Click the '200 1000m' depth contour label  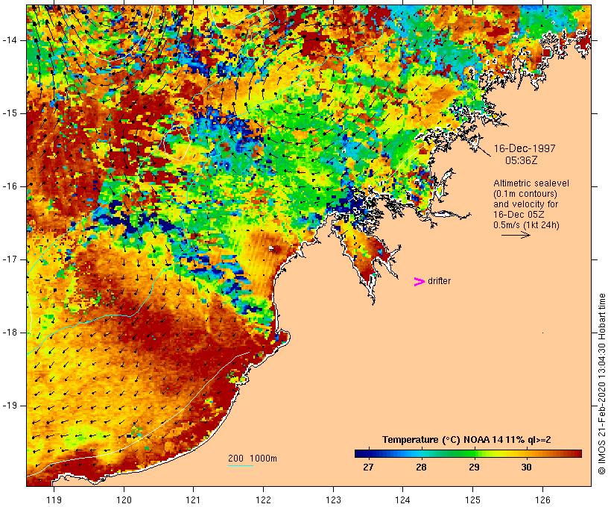coord(253,459)
